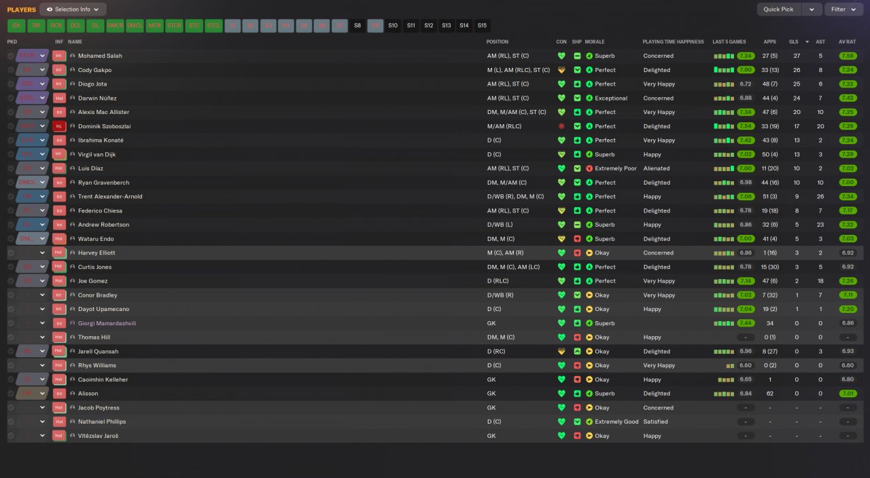Viewport: 870px width, 478px height.
Task: Open Dominik Szoboszlai's player name link
Action: point(105,126)
